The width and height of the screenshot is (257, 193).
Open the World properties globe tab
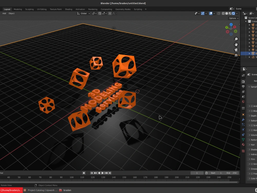coord(243,102)
